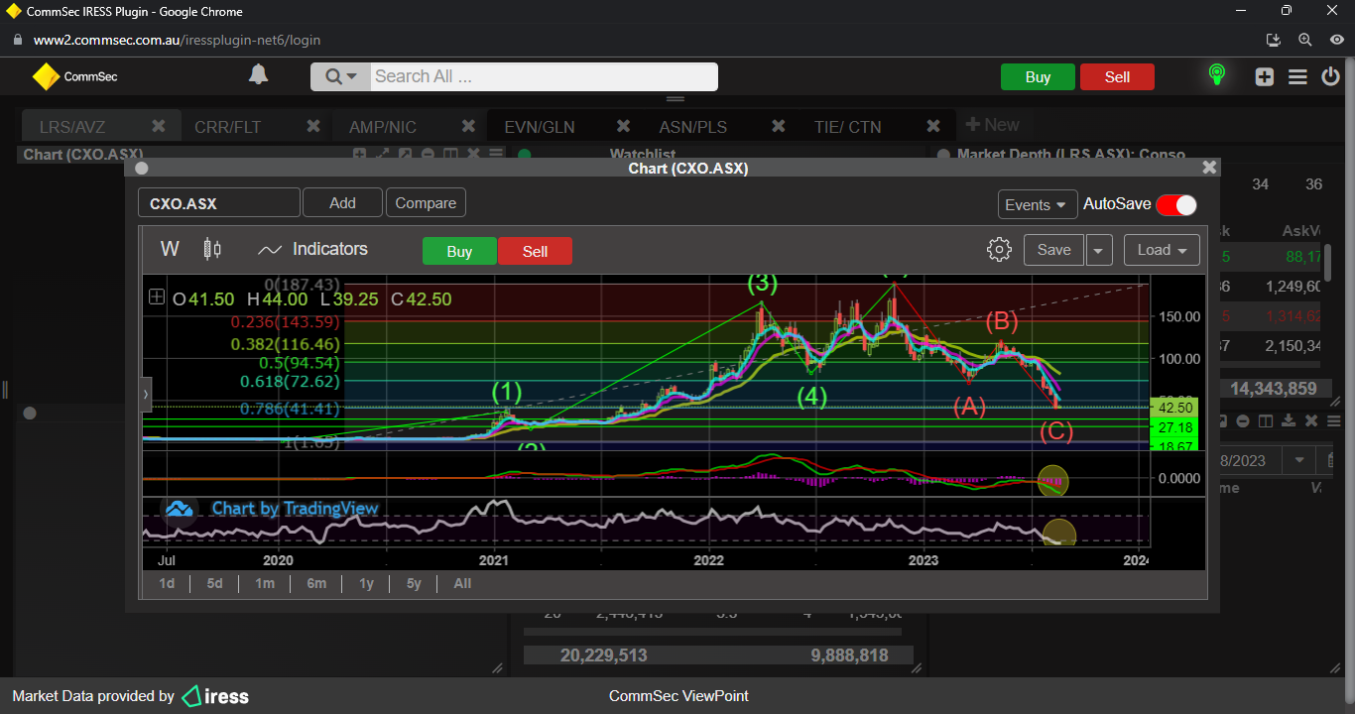1355x714 pixels.
Task: Close the TIE/ CTN tab
Action: coord(933,126)
